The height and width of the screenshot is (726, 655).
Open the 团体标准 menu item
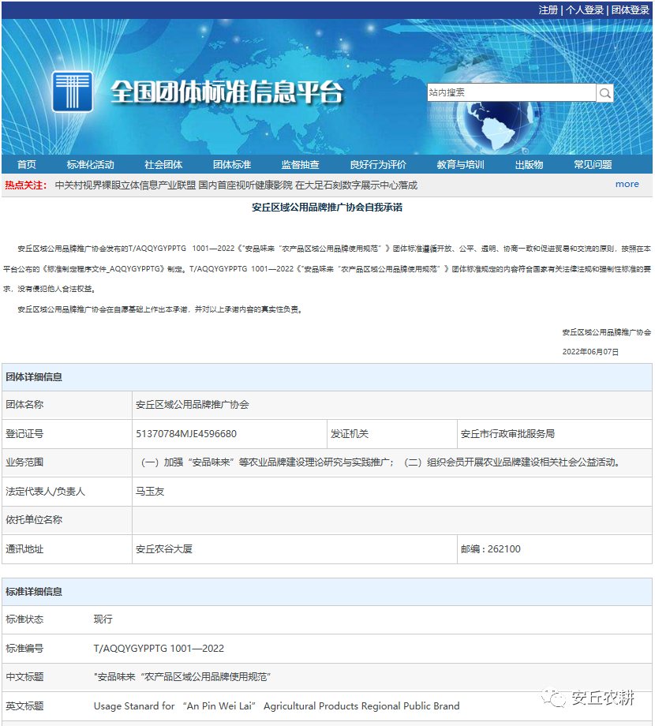pos(232,165)
